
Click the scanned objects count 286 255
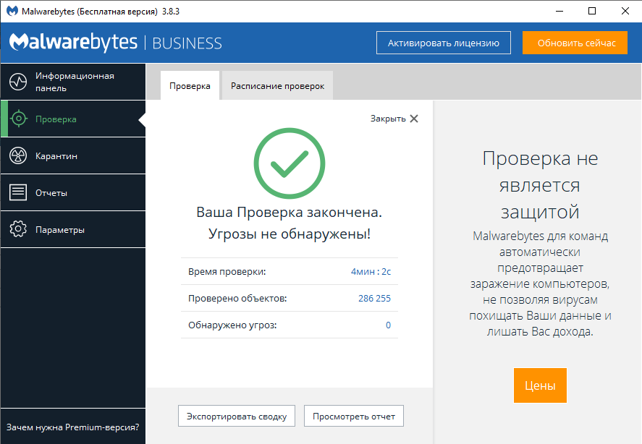374,298
